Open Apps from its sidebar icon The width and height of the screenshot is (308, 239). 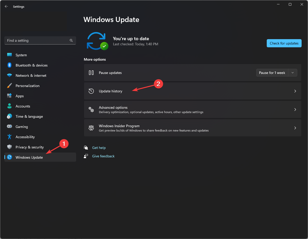tap(9, 96)
